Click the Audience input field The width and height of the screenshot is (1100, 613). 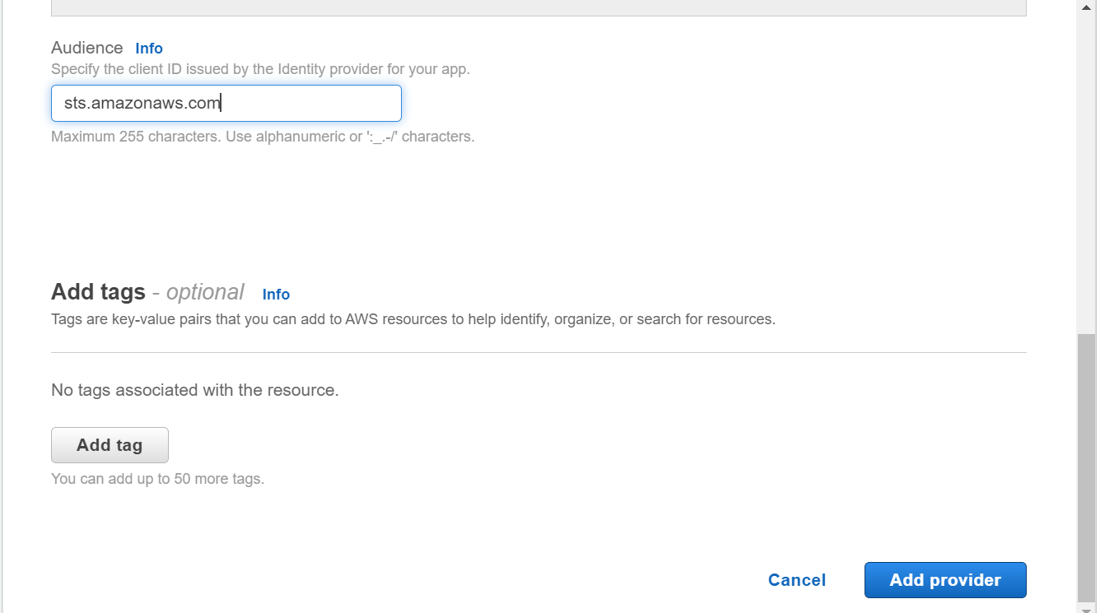(x=226, y=104)
